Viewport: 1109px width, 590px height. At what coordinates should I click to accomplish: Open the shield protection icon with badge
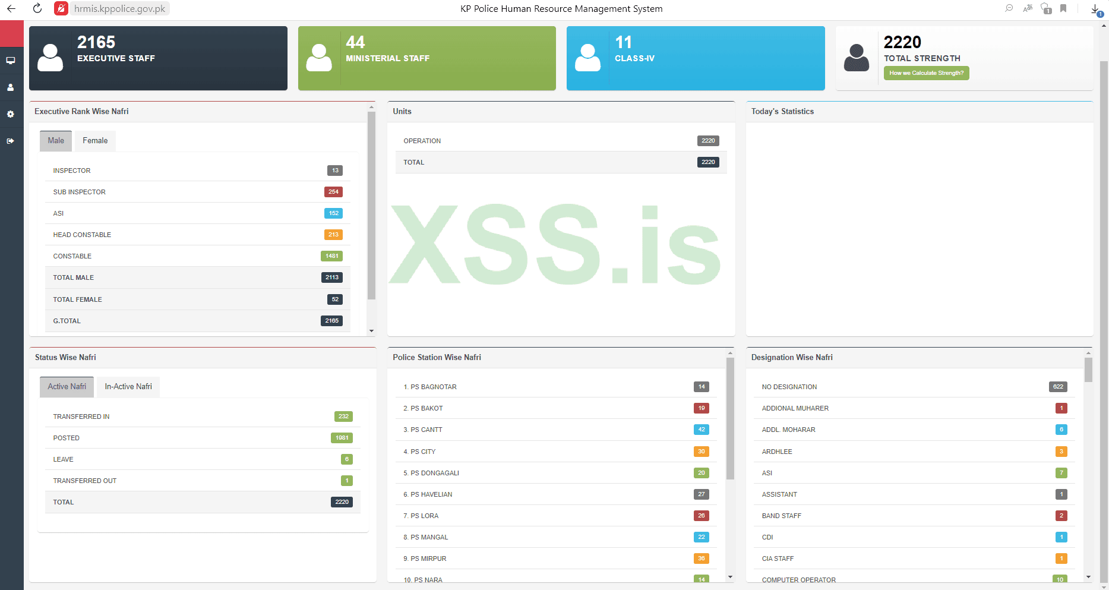tap(1046, 8)
